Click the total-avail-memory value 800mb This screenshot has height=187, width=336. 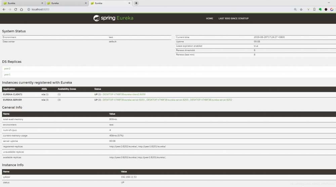tap(113, 119)
